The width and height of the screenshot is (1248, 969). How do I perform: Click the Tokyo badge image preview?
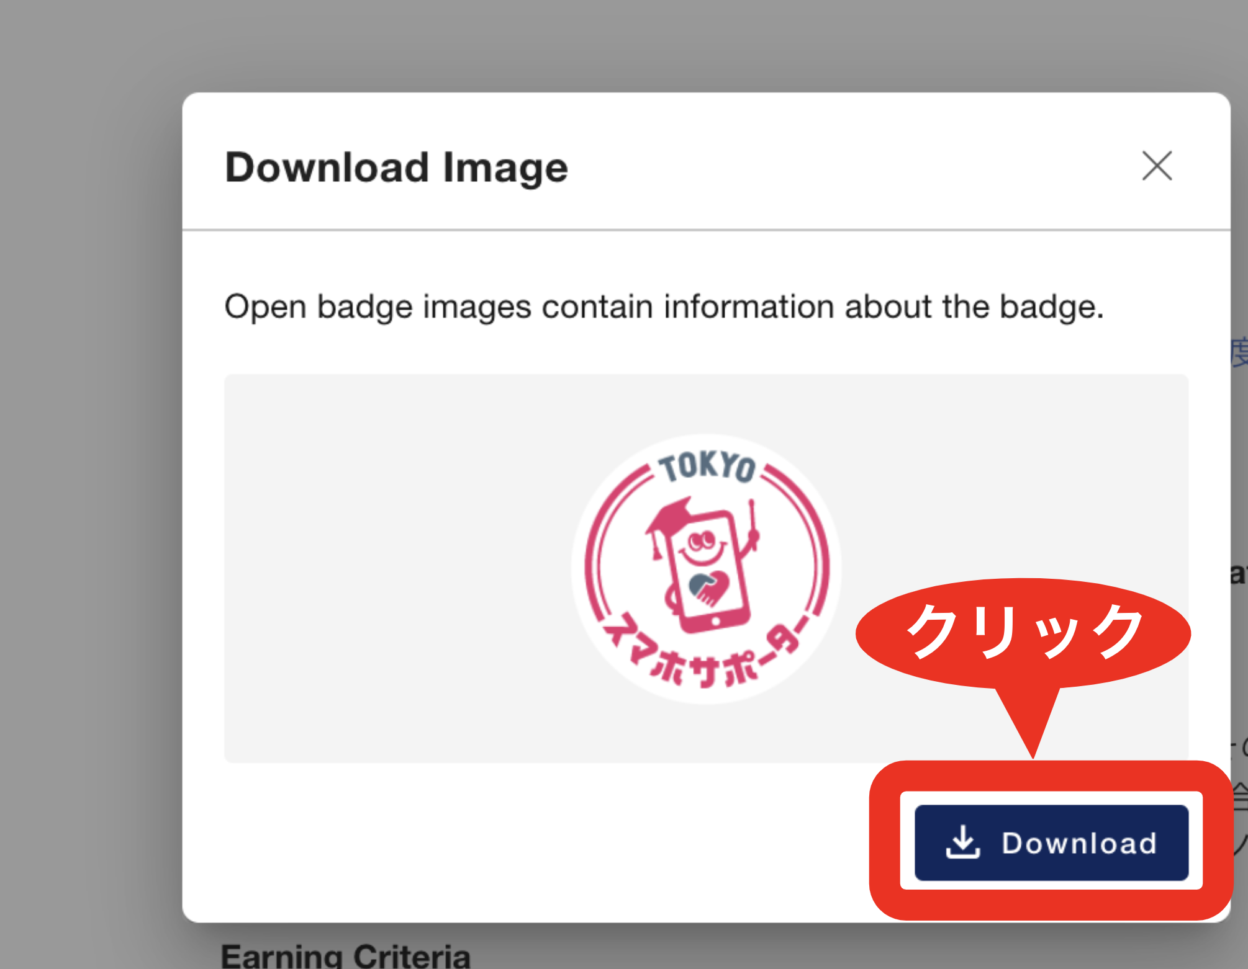[706, 569]
